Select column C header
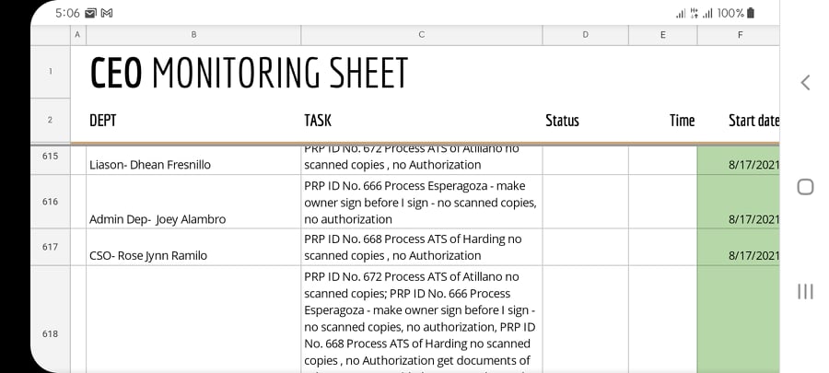The width and height of the screenshot is (829, 373). point(421,35)
